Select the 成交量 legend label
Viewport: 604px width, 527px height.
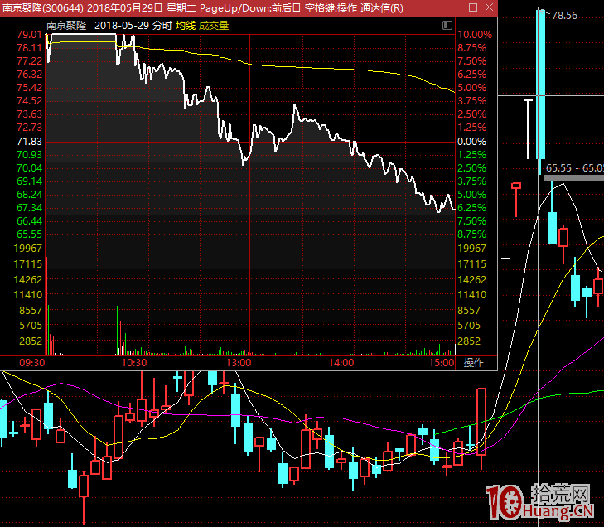213,26
